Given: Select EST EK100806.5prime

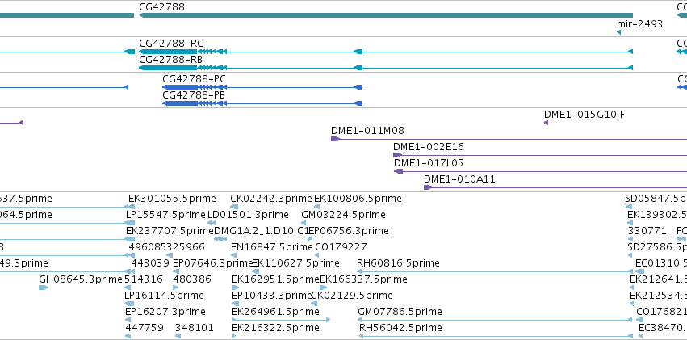Looking at the screenshot, I should click(358, 199).
